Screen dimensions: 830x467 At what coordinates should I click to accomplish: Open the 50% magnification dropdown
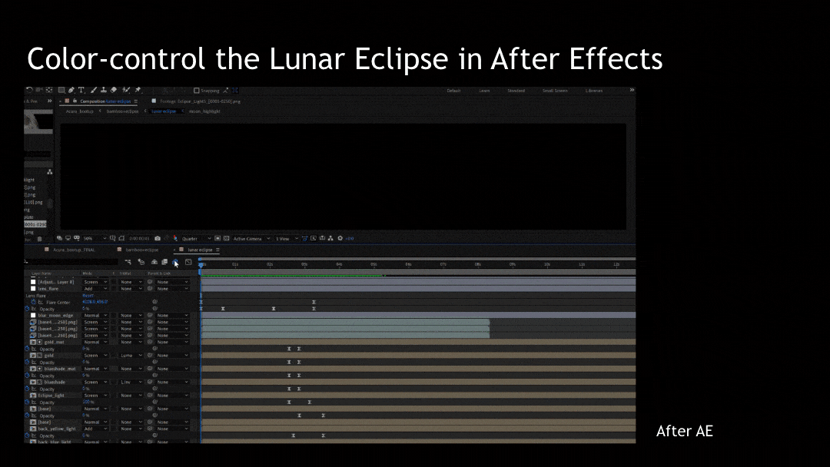(x=95, y=239)
